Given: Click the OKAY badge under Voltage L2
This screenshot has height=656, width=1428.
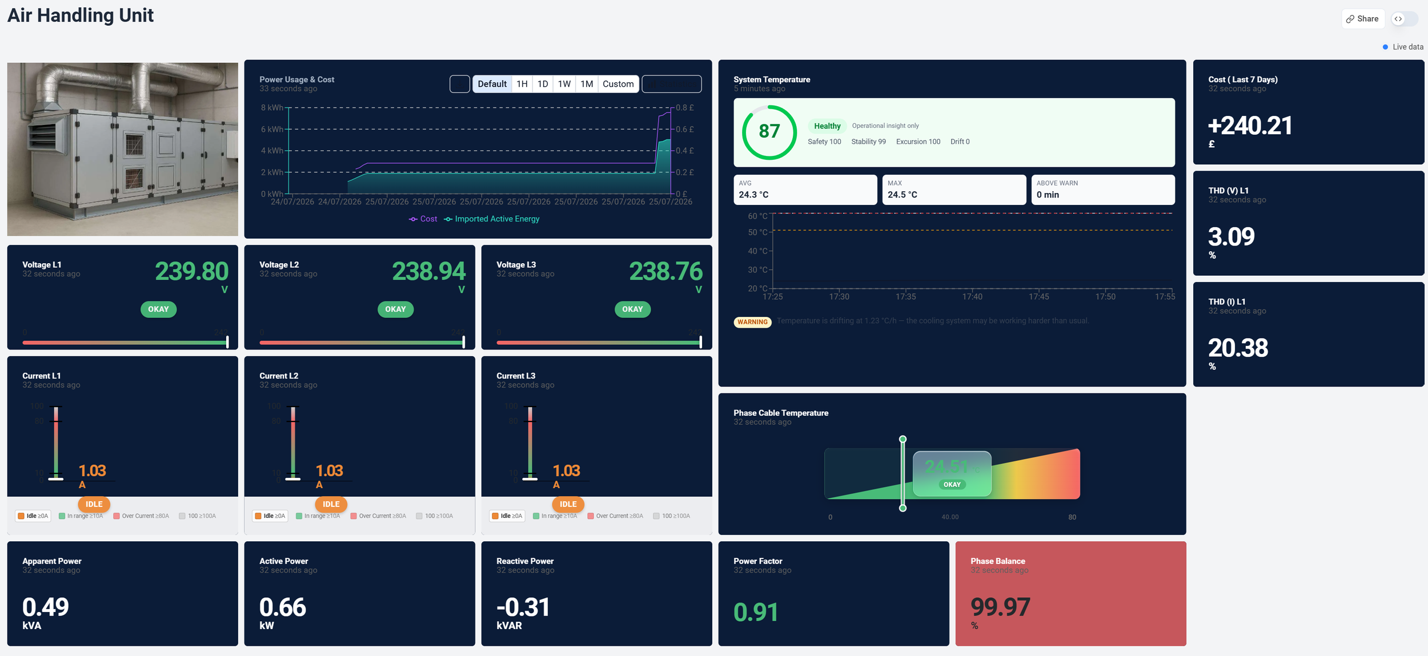Looking at the screenshot, I should (x=395, y=309).
